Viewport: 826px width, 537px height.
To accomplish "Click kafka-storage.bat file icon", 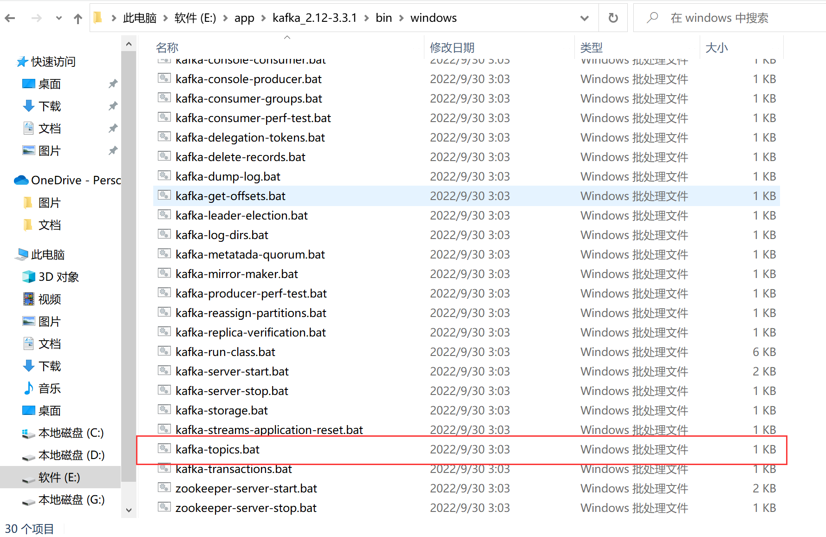I will tap(164, 410).
